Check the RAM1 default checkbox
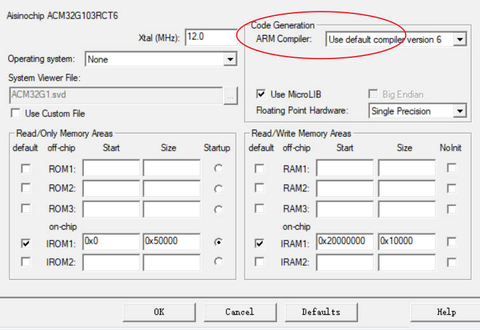Image resolution: width=480 pixels, height=330 pixels. [x=259, y=168]
